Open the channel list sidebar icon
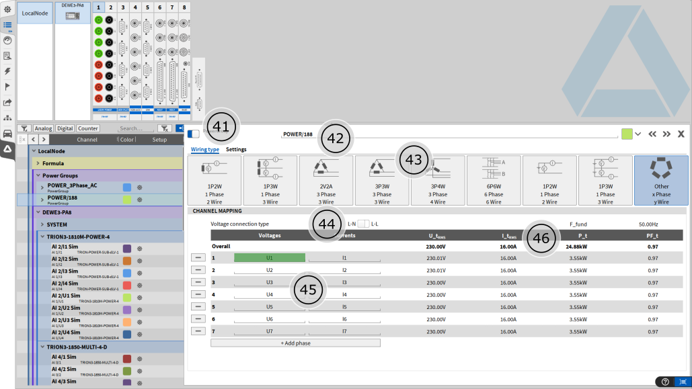This screenshot has width=692, height=389. tap(7, 25)
